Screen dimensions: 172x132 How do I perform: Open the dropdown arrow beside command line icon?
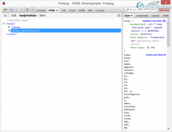32,10
